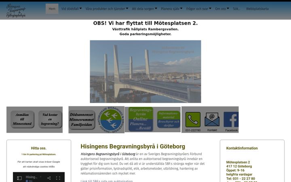Screen dimensions: 291x182
Task: Click the Kontaktinformation heading
Action: pos(242,148)
